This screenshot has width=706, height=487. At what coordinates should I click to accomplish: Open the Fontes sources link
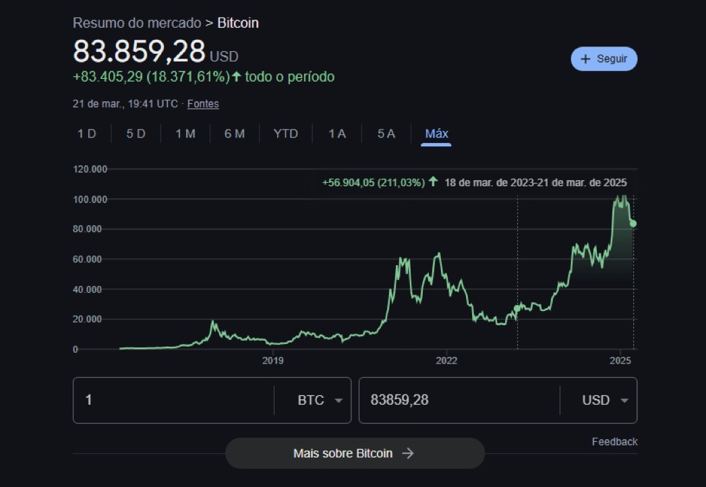(x=202, y=104)
